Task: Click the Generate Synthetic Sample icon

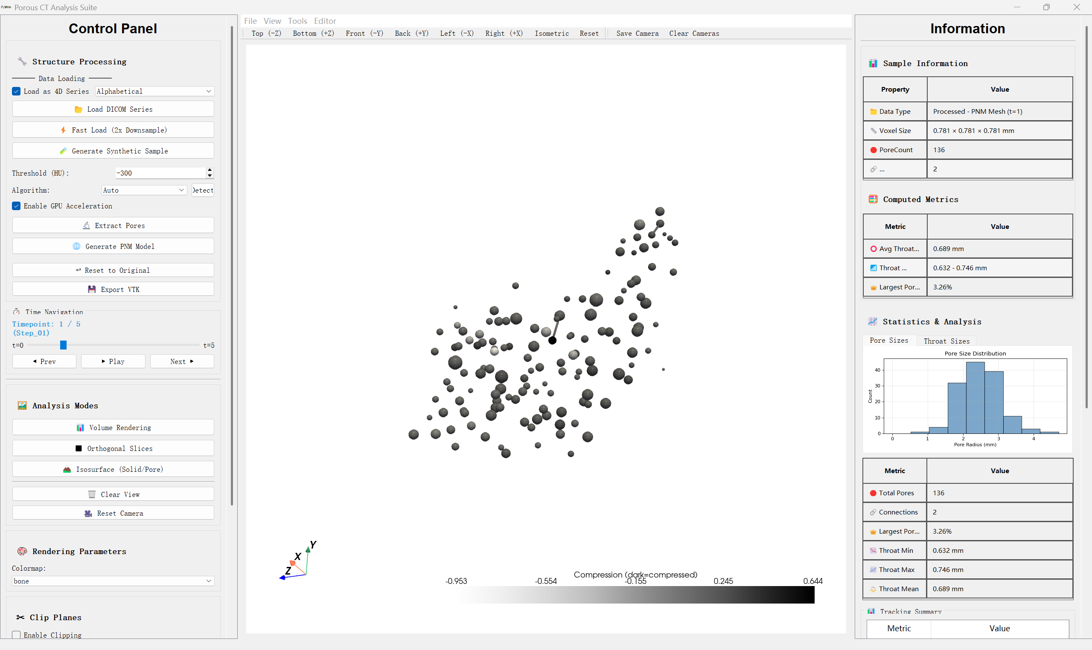Action: 63,151
